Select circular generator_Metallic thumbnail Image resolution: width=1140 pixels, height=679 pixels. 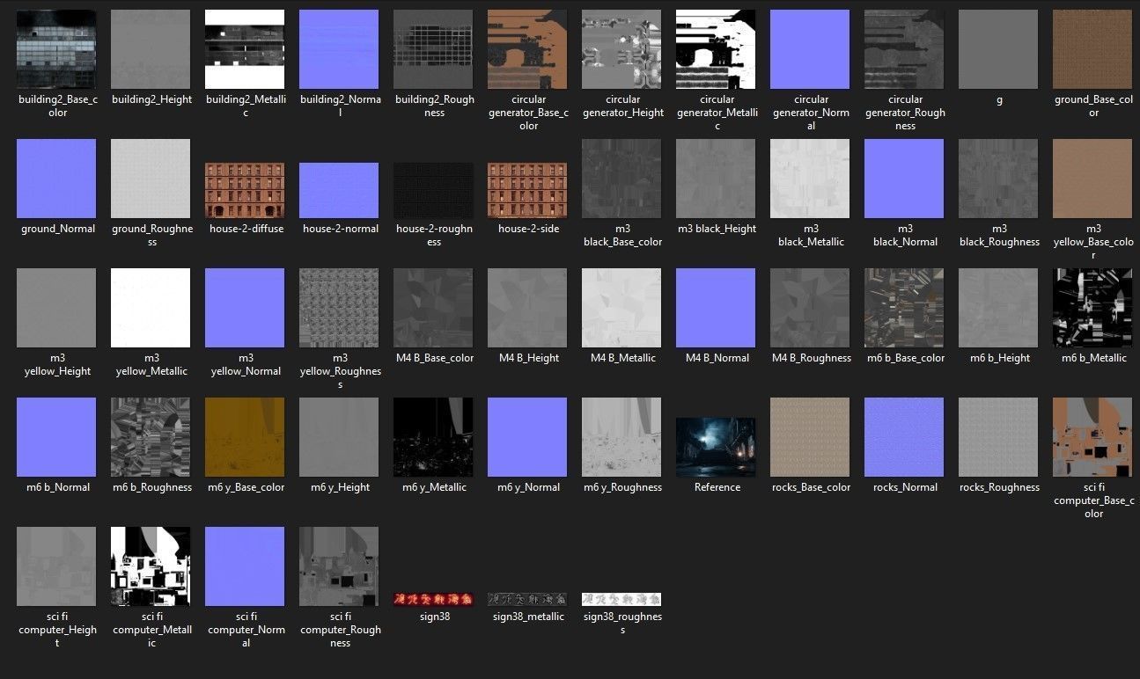[x=716, y=49]
